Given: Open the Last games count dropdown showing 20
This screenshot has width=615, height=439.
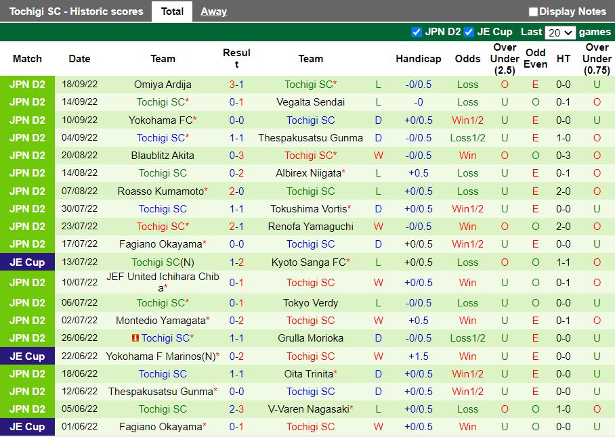Looking at the screenshot, I should pyautogui.click(x=559, y=32).
